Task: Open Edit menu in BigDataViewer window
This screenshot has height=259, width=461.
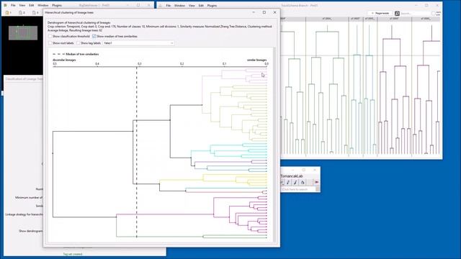Action: [32, 5]
